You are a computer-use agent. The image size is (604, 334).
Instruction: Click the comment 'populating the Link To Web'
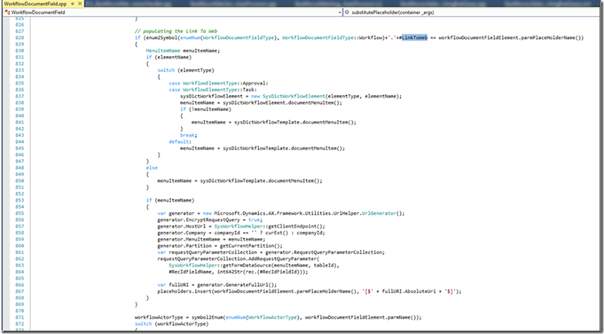[x=176, y=31]
